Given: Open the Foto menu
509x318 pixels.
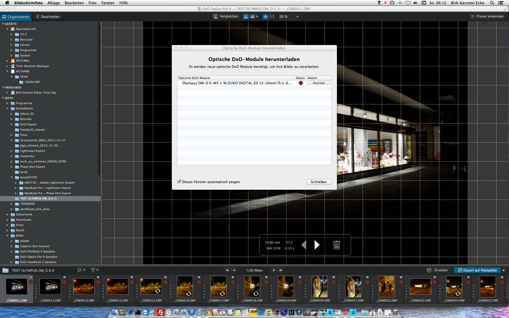Looking at the screenshot, I should tap(92, 3).
